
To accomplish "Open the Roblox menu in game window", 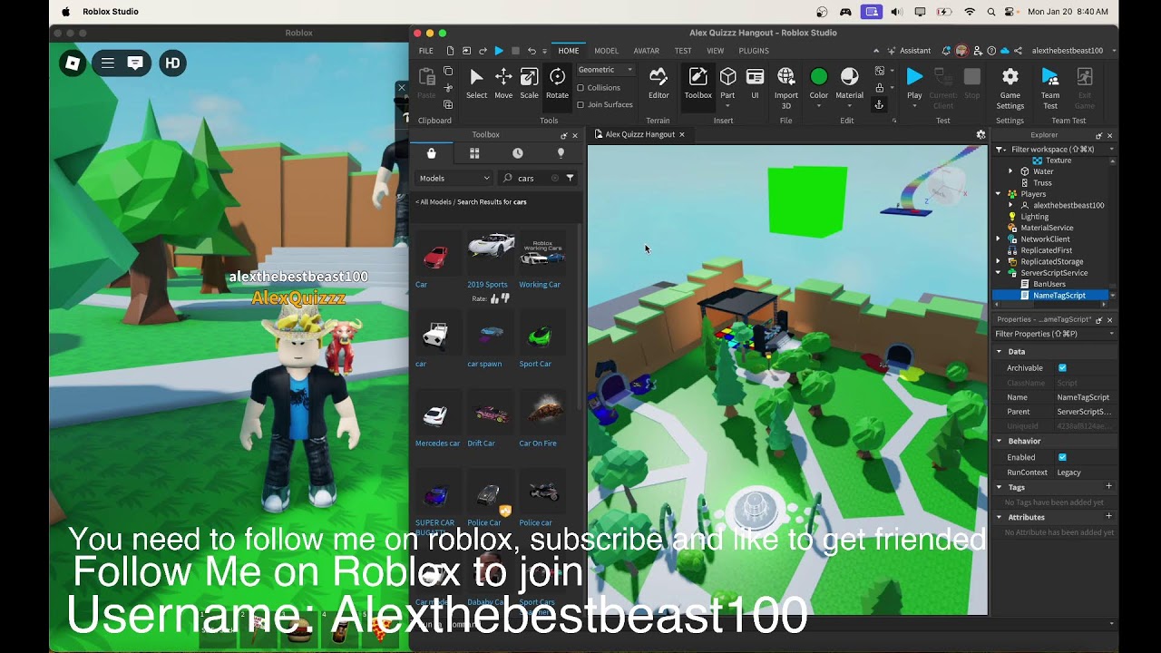I will (73, 63).
